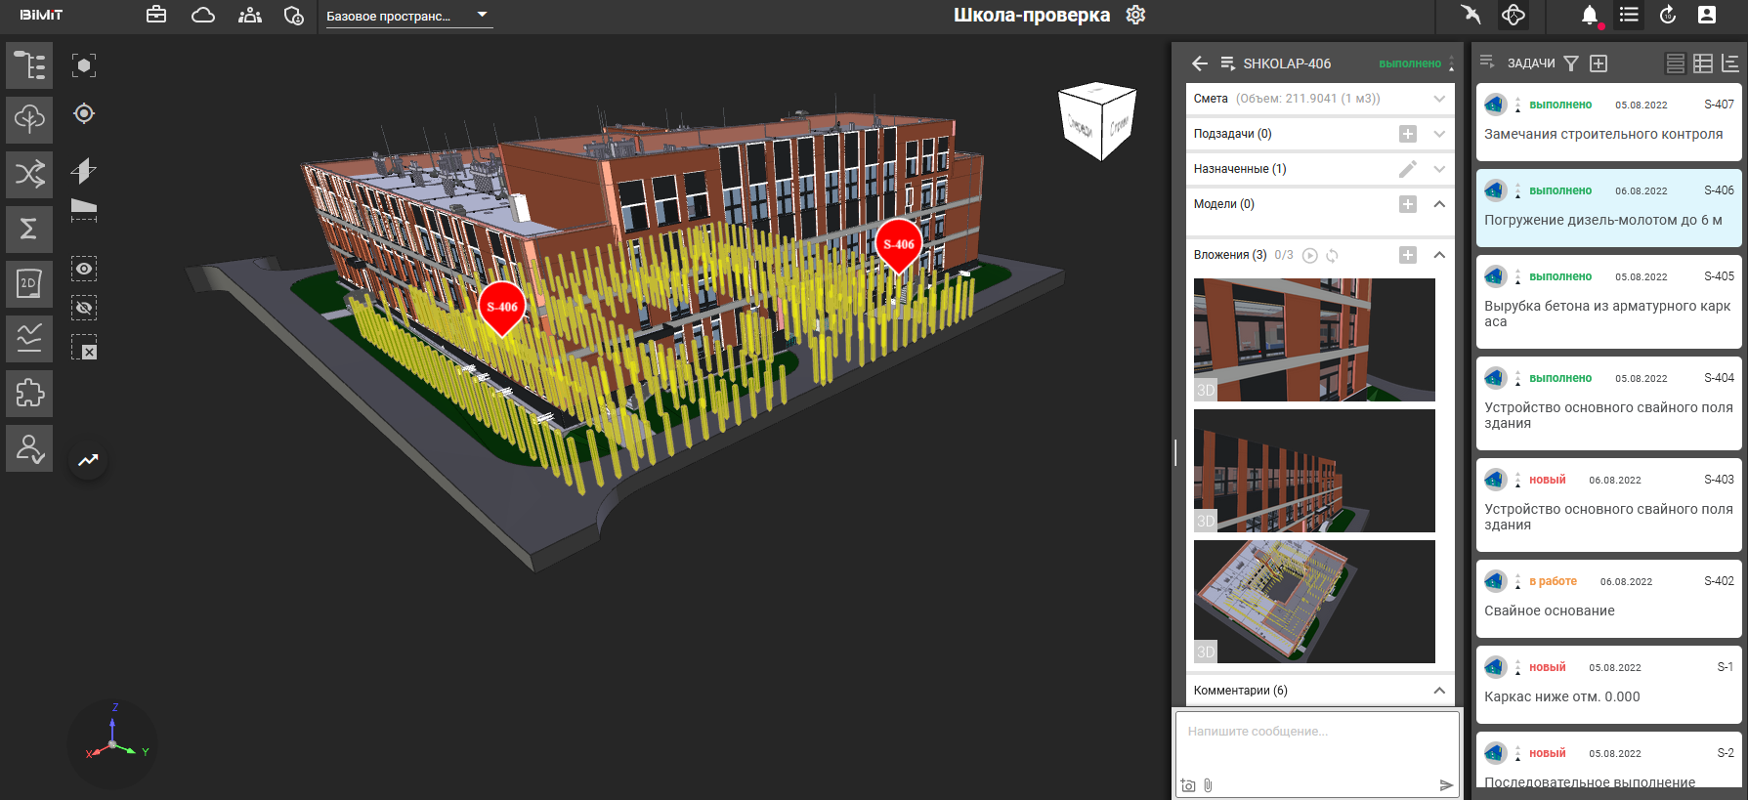1748x800 pixels.
Task: Go back using the arrow near SHKOLAP-406
Action: pyautogui.click(x=1200, y=63)
